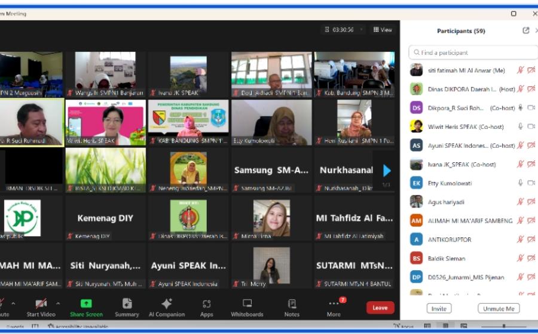
Task: Select ANTIKORUPTOR in the participants list
Action: 450,240
